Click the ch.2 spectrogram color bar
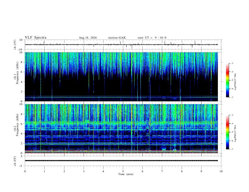The width and height of the screenshot is (249, 192). (228, 132)
